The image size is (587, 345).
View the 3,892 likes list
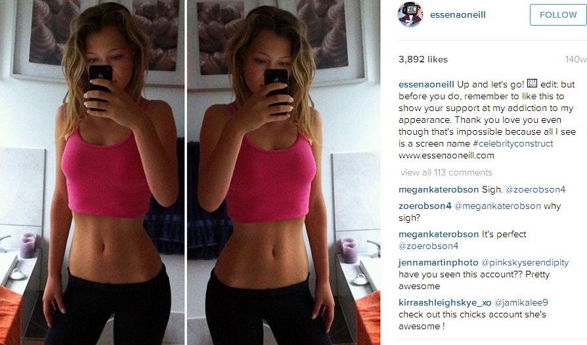pyautogui.click(x=423, y=59)
